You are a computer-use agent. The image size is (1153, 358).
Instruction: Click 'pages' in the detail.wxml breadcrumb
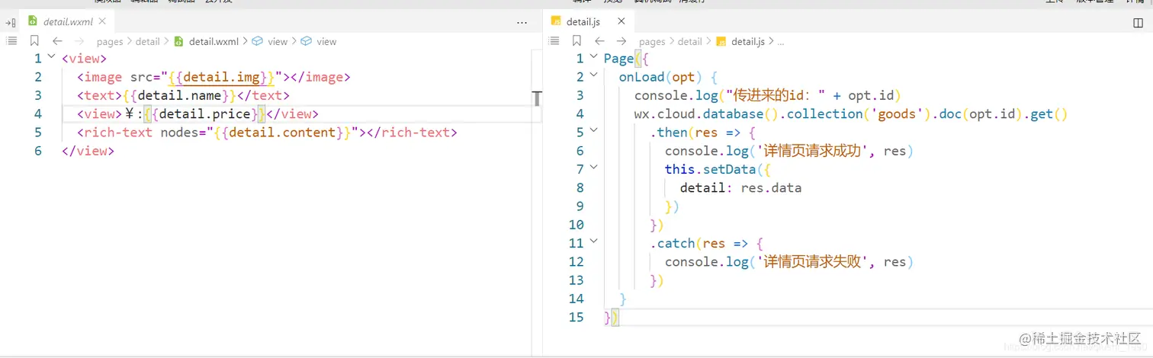[110, 41]
